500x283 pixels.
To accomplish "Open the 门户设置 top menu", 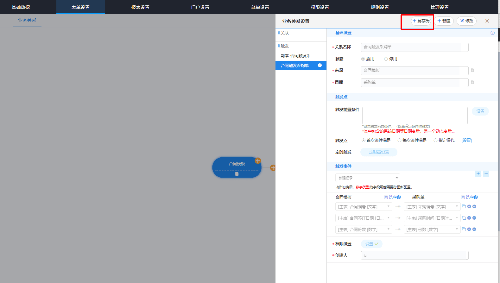I will click(x=200, y=7).
